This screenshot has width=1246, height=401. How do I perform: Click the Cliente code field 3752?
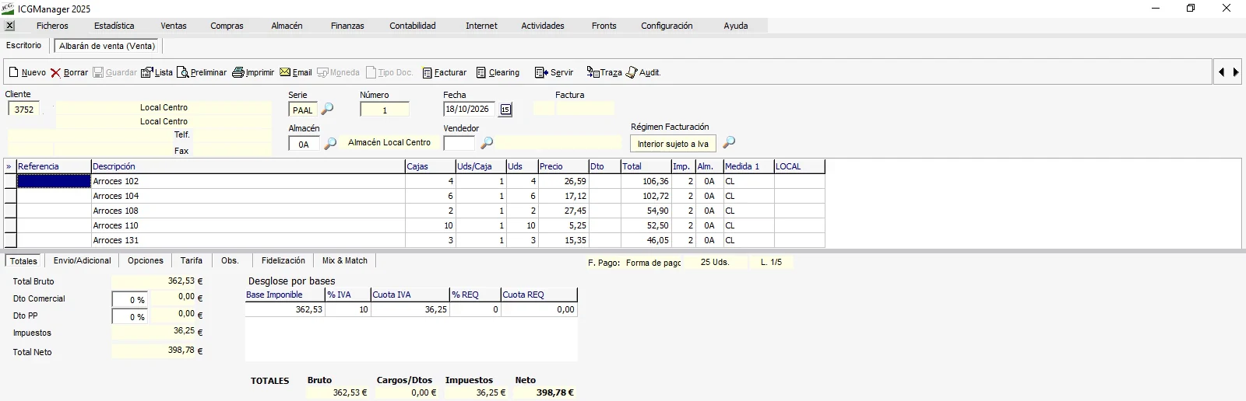coord(24,110)
